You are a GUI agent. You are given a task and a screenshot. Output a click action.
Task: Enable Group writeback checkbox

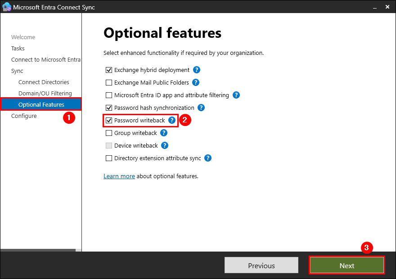pyautogui.click(x=108, y=133)
